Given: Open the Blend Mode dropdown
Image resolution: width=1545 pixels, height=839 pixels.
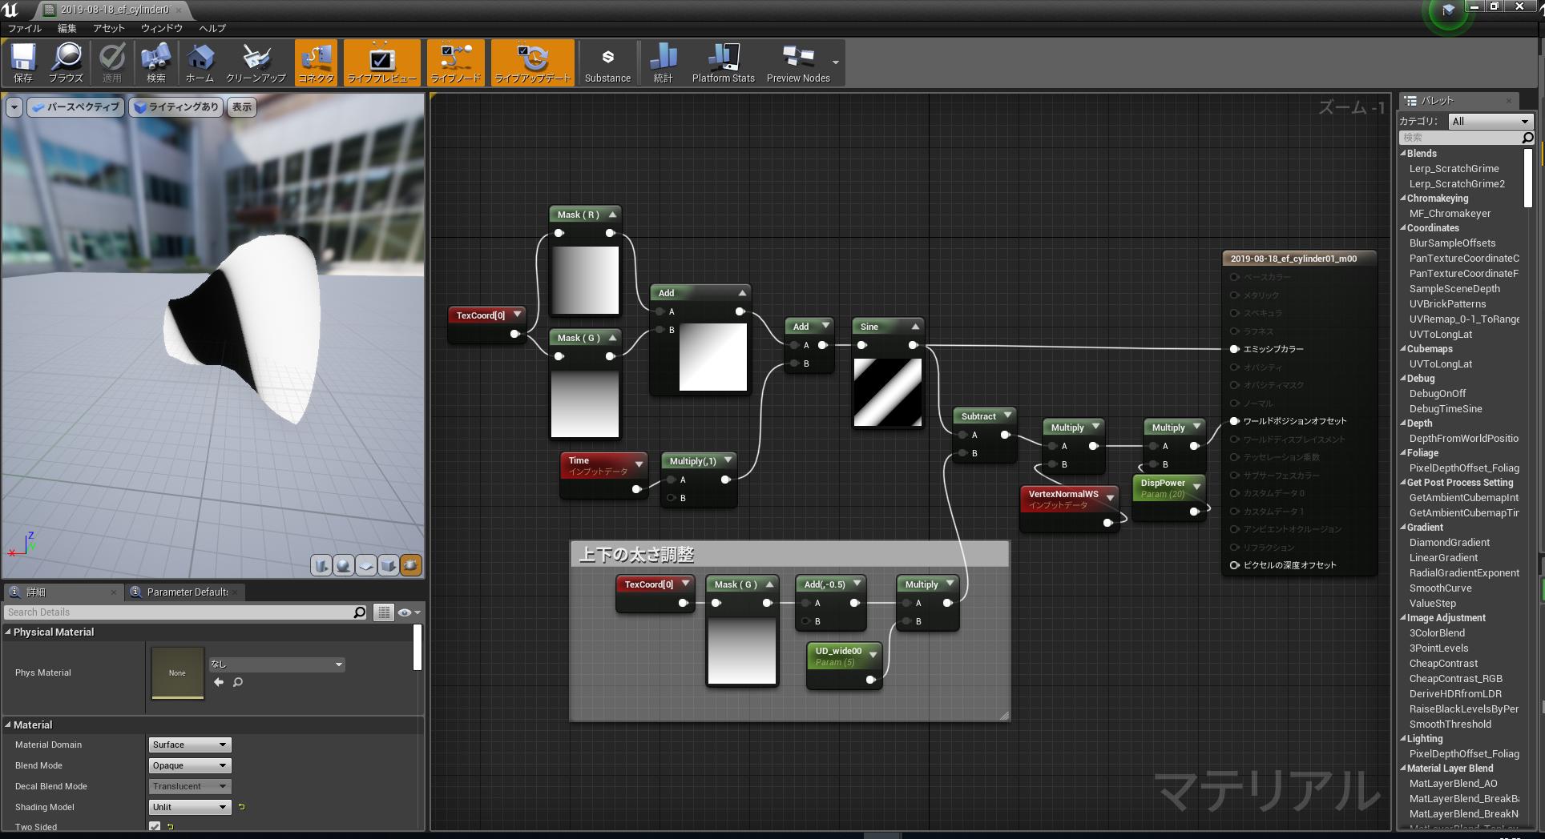Looking at the screenshot, I should point(190,765).
